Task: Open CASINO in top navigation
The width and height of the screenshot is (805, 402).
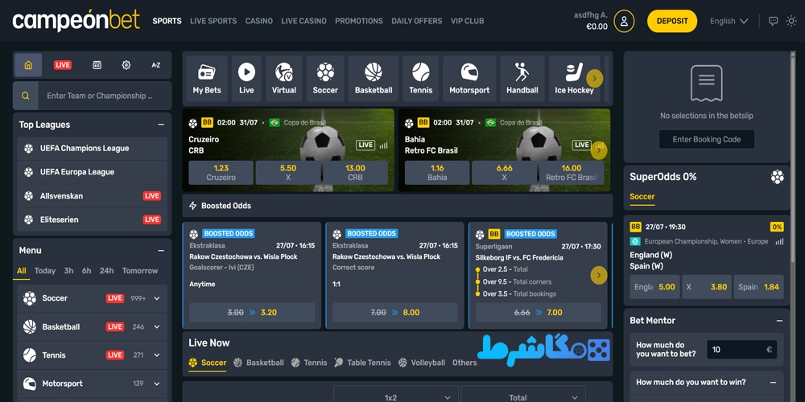Action: tap(258, 21)
